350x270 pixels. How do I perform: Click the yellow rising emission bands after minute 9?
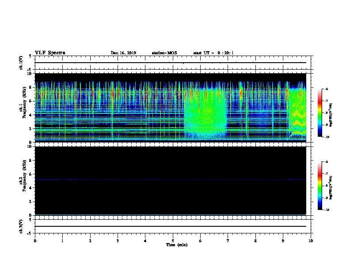[x=297, y=124]
